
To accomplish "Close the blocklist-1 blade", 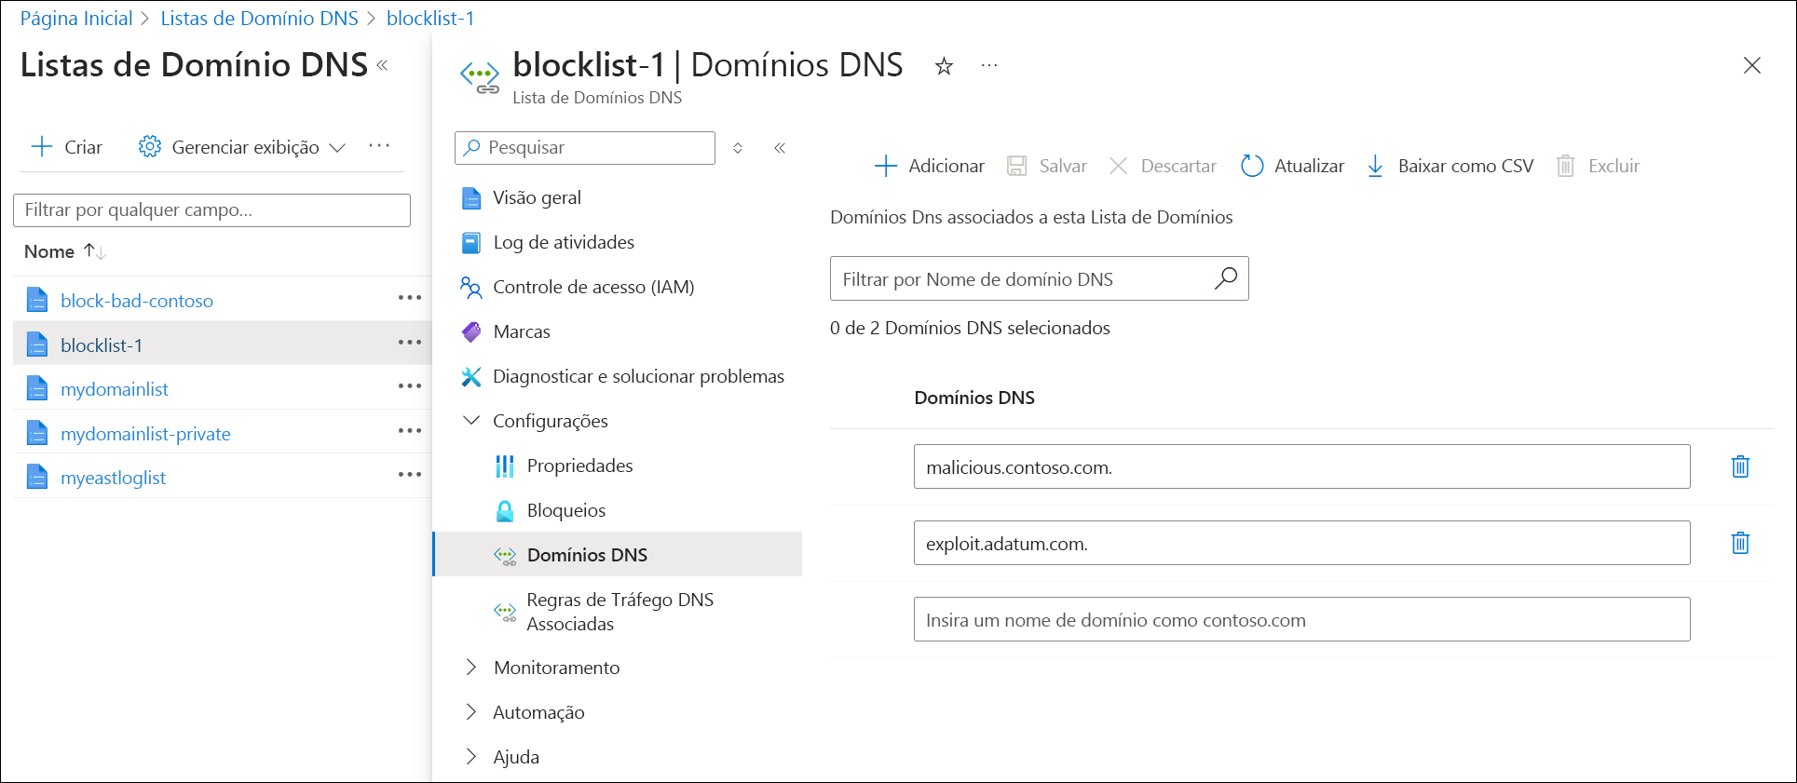I will (x=1751, y=65).
